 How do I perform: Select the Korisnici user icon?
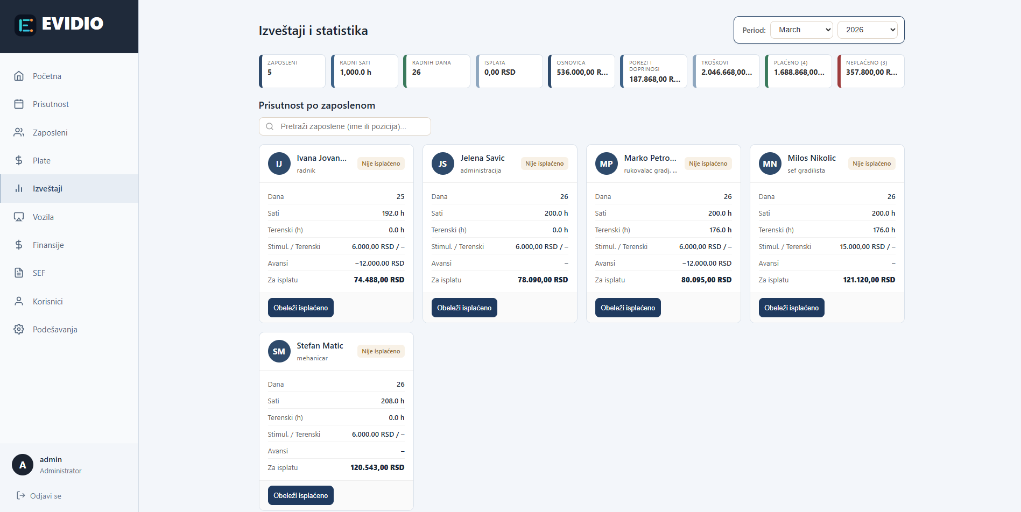19,301
